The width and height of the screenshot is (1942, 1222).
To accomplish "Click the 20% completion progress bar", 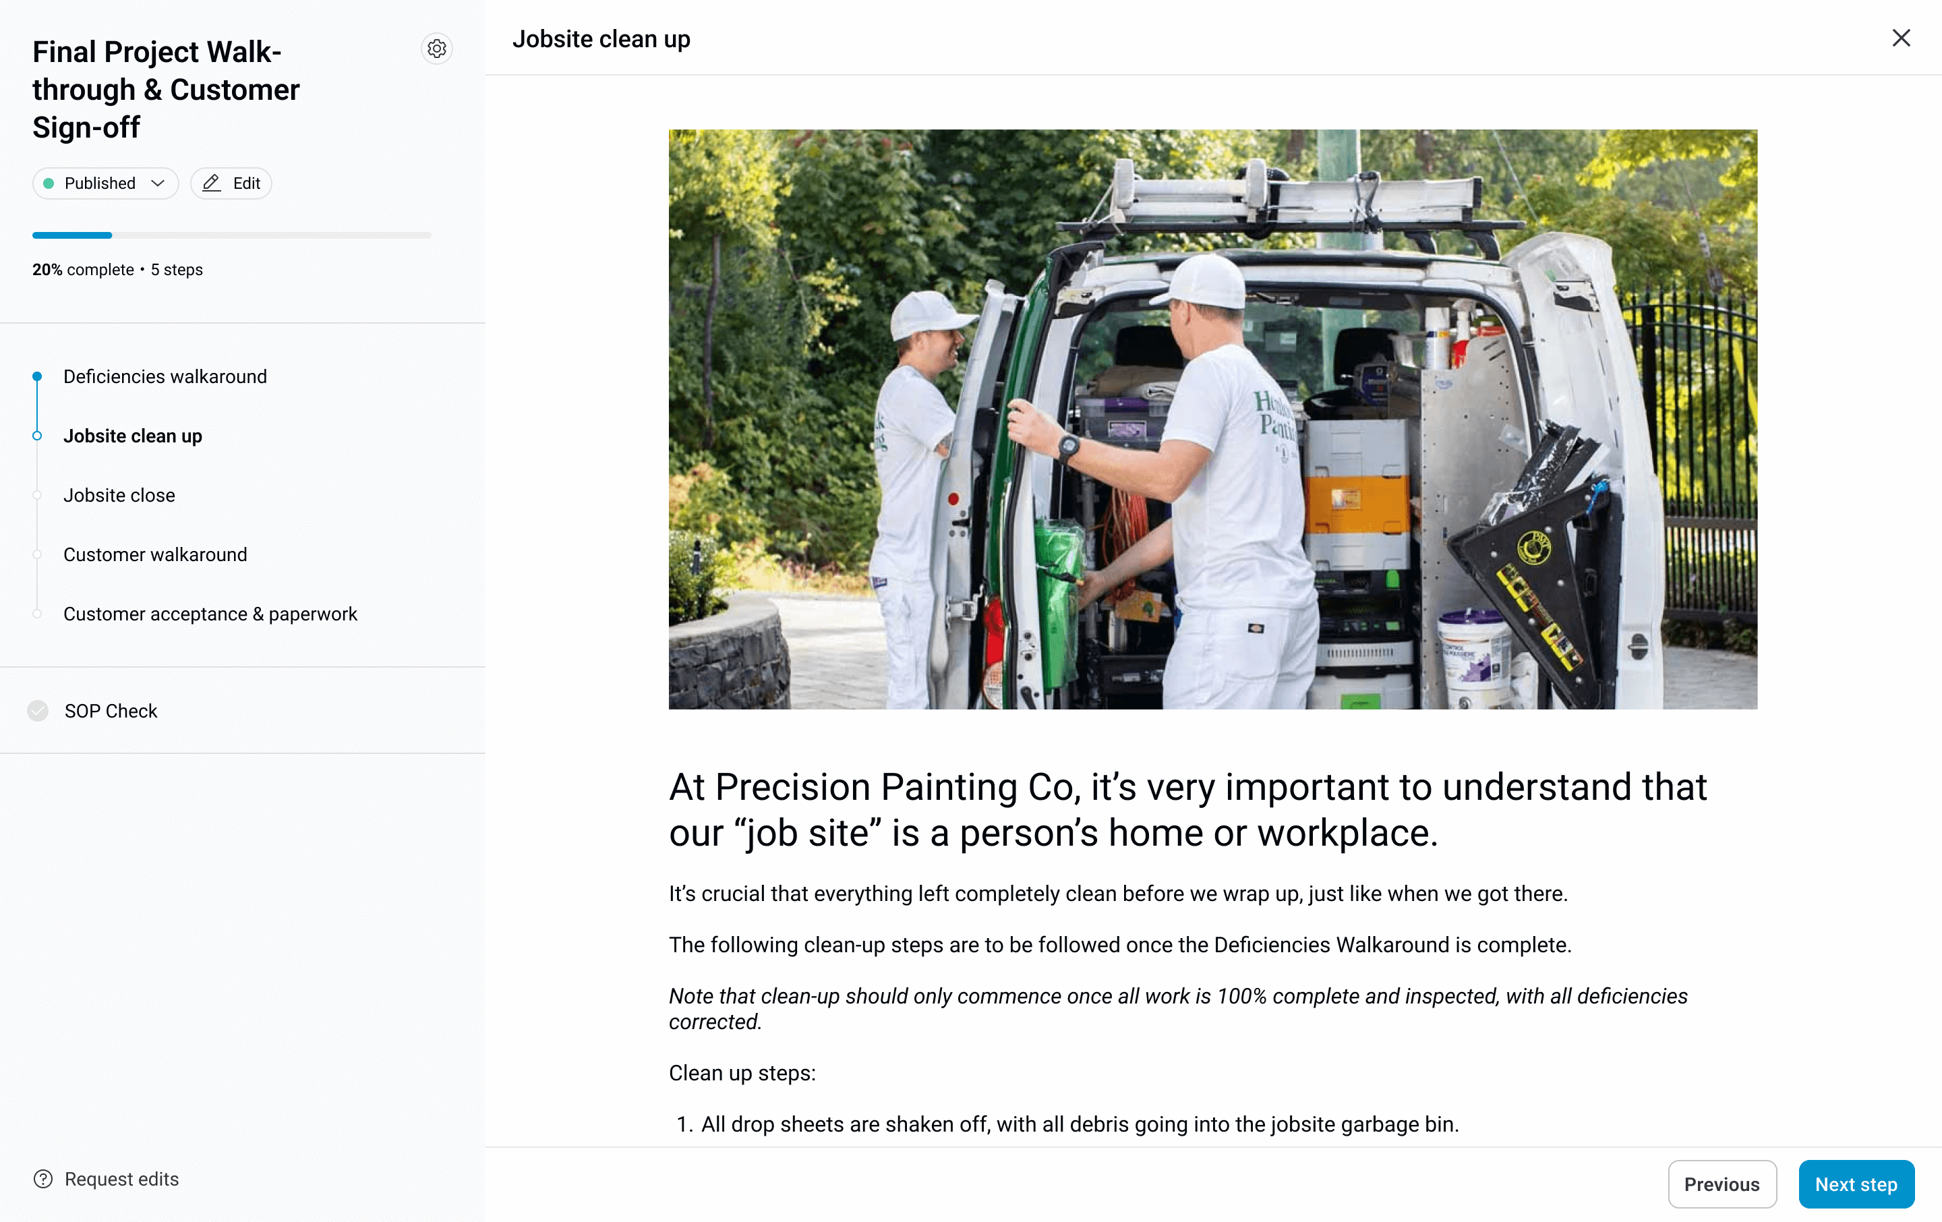I will [x=231, y=235].
